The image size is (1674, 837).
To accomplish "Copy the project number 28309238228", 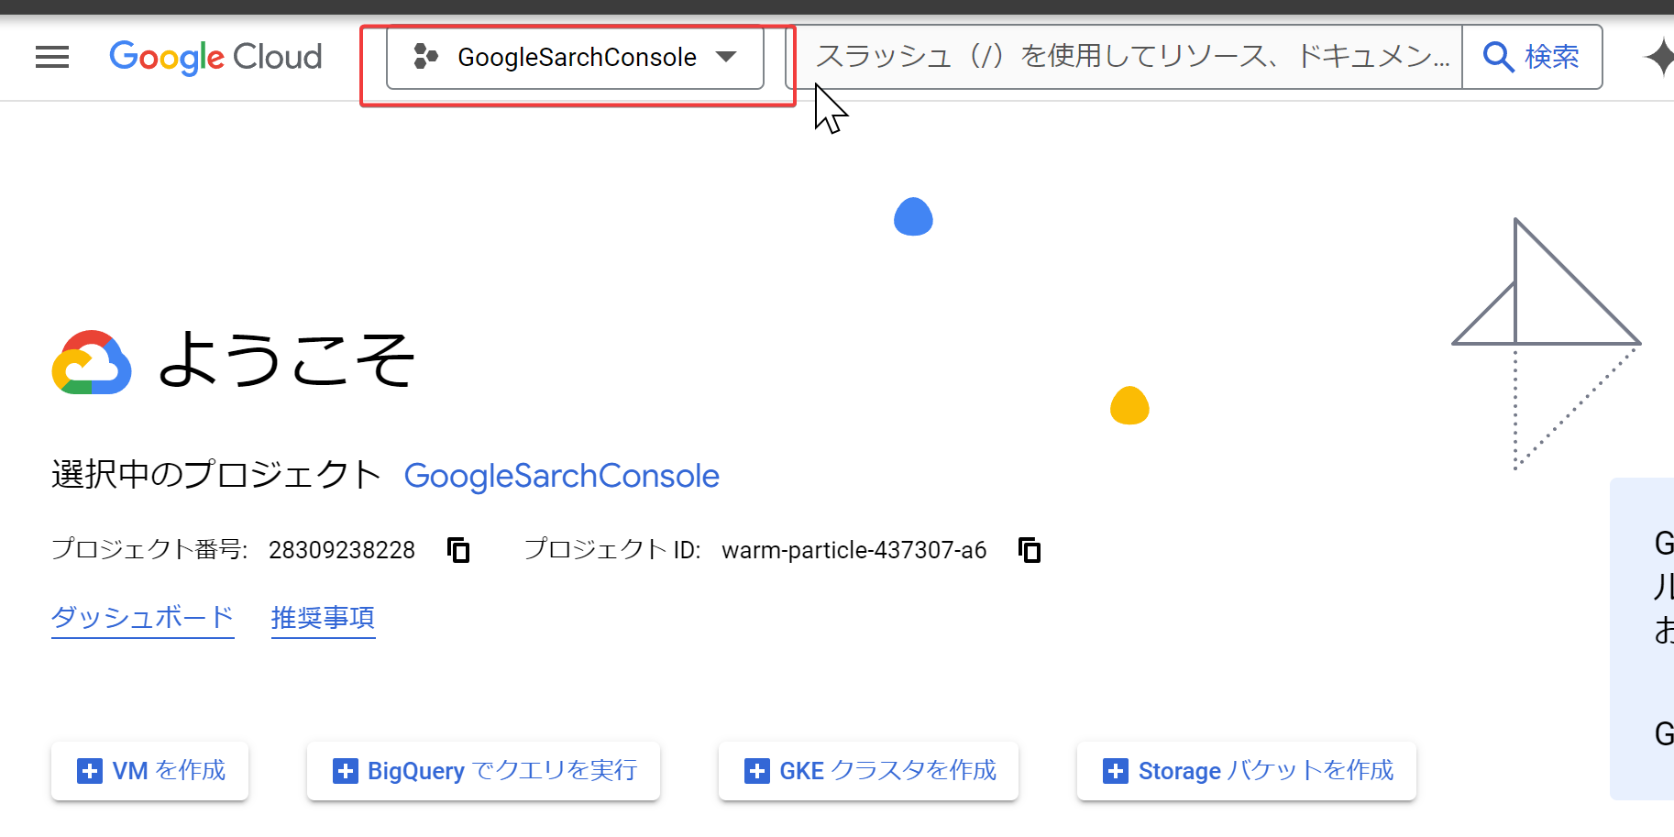I will pos(458,550).
